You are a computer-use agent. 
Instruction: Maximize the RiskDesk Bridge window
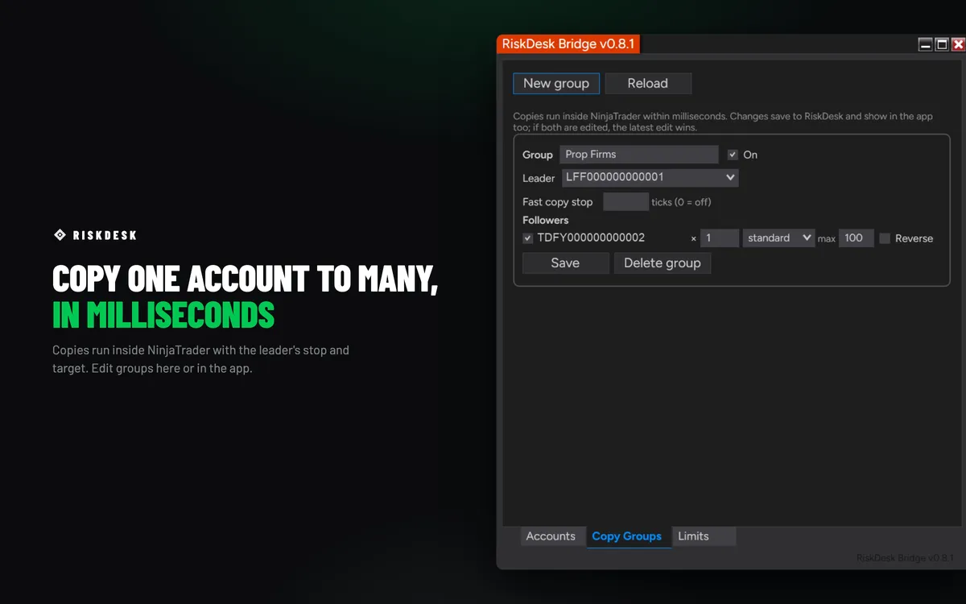[942, 45]
